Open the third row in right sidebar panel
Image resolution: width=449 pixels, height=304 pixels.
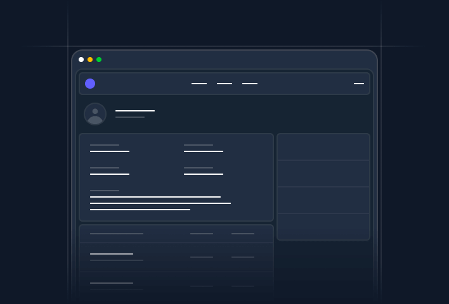[323, 200]
